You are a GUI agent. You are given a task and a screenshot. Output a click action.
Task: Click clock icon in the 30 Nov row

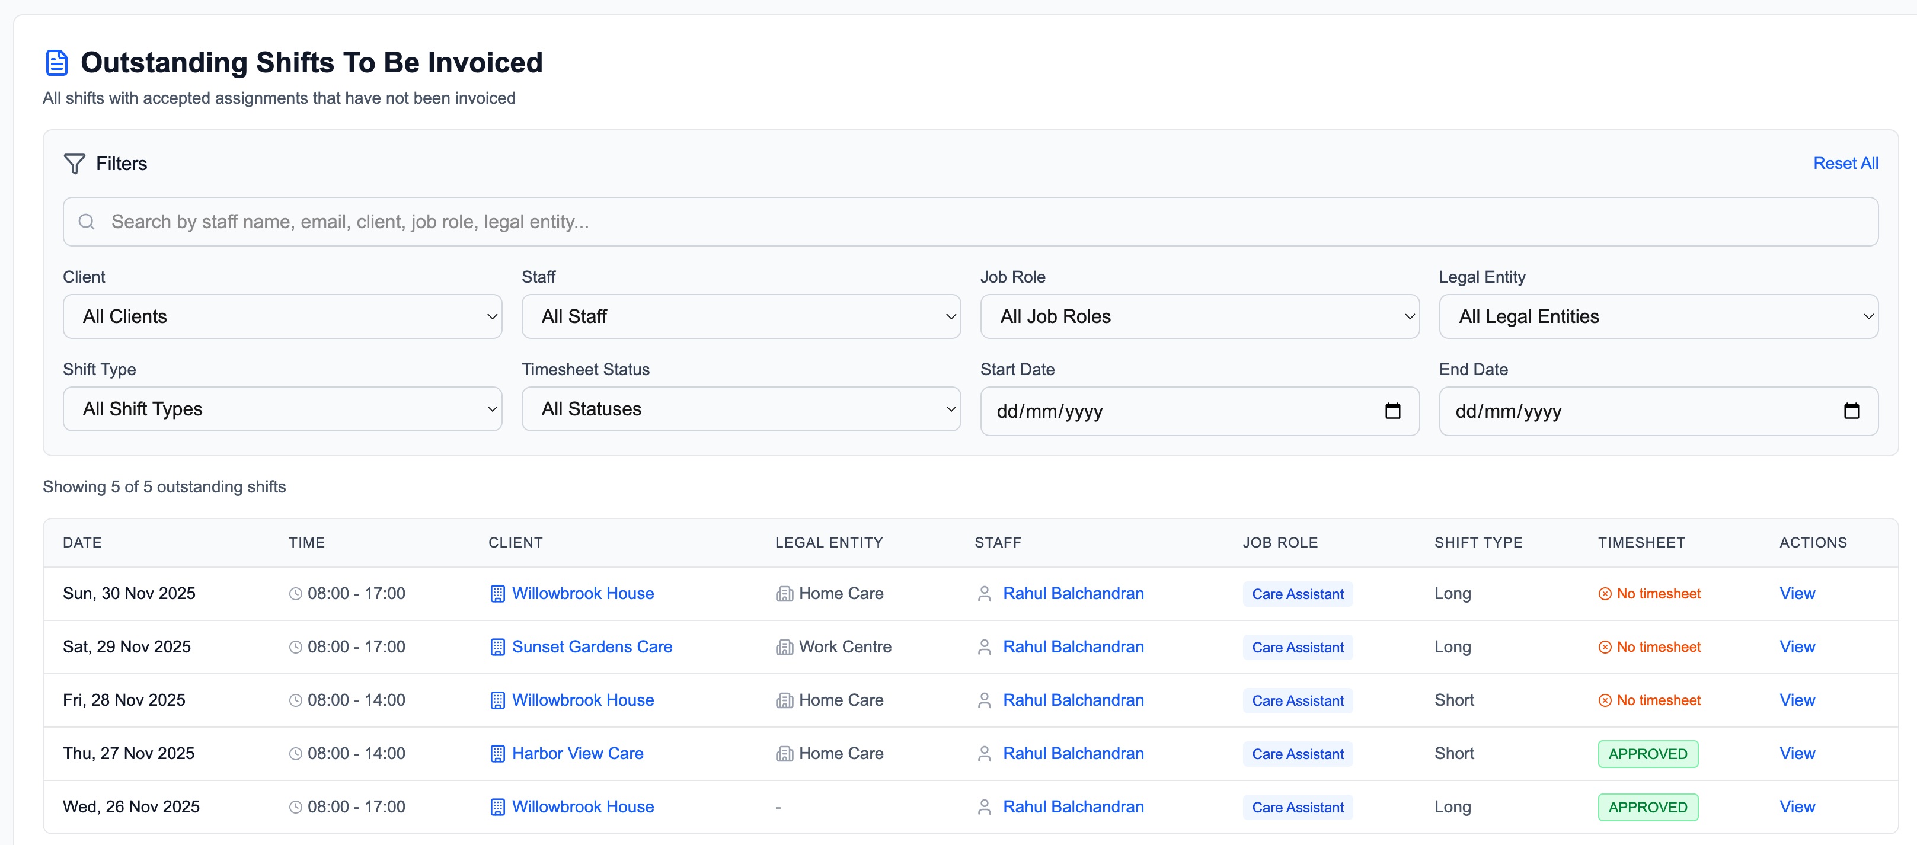coord(295,594)
